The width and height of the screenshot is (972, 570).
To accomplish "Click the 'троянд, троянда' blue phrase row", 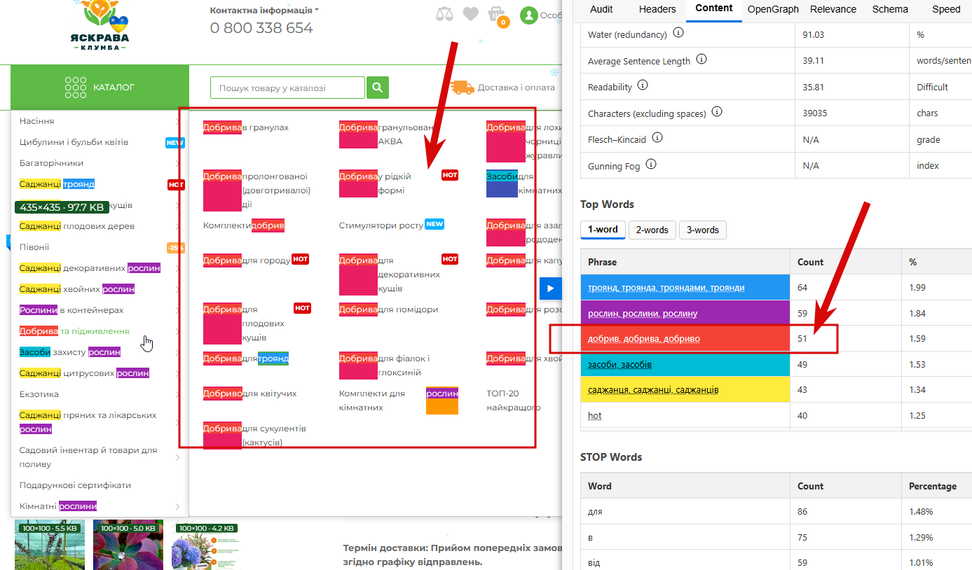I will 685,287.
